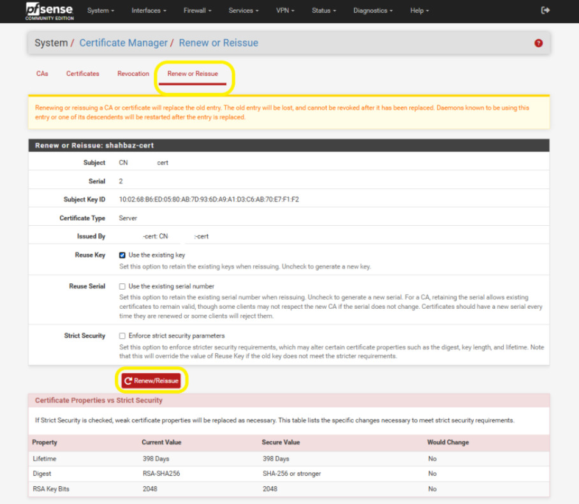Enable Enforce strict security parameters
Screen dimensions: 579x504
(x=122, y=336)
